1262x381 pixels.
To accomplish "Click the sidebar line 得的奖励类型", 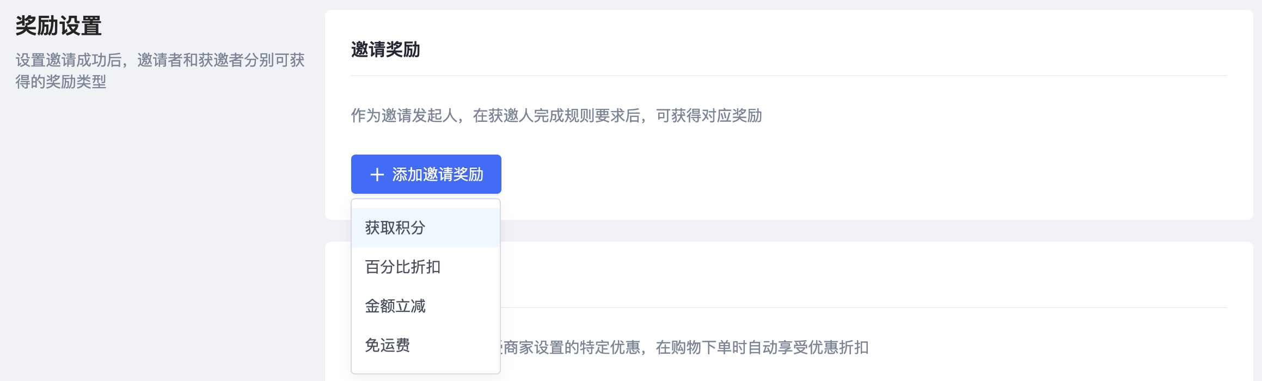I will (61, 82).
